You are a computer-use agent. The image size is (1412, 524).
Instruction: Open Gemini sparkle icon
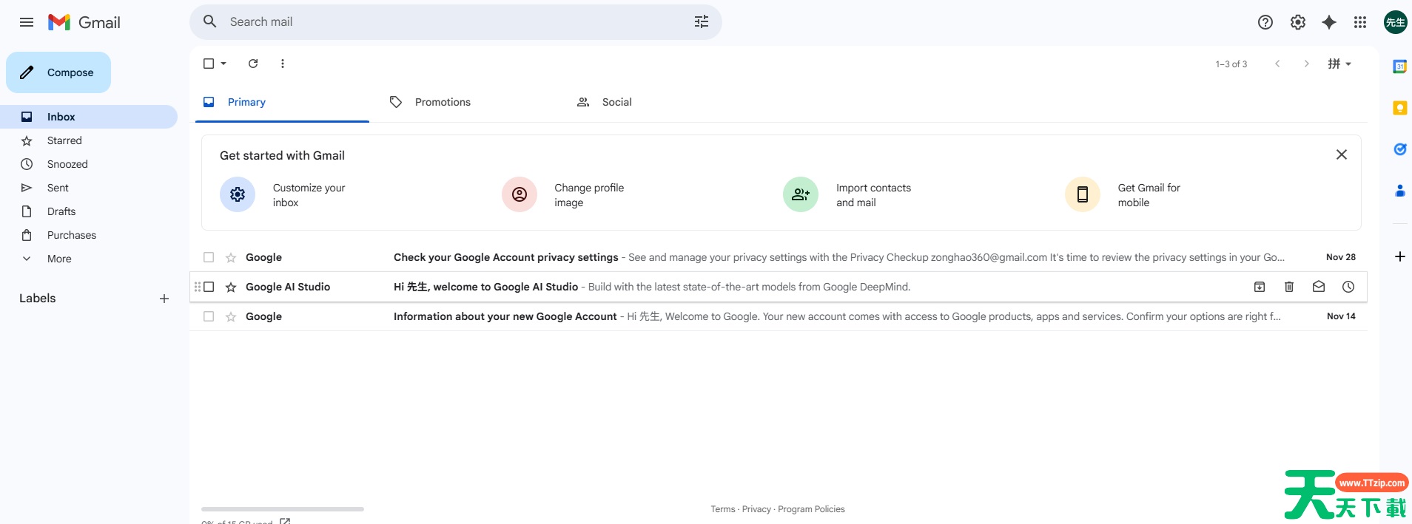pos(1329,22)
